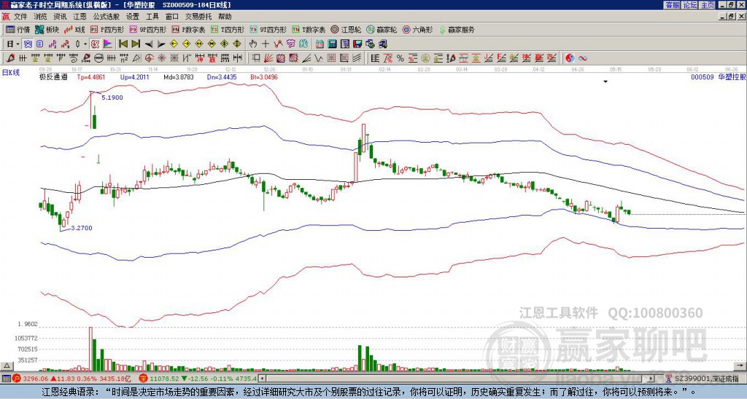747x399 pixels.
Task: Open the 帮助 menu
Action: [x=225, y=17]
